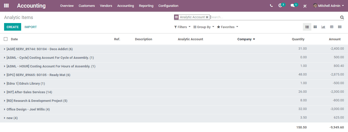Click the phone call icon
Image resolution: width=348 pixels, height=132 pixels.
click(271, 6)
